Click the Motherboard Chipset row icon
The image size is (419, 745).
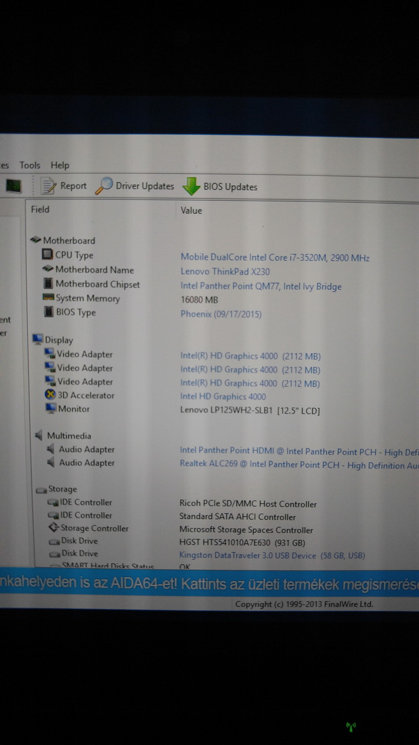(x=48, y=283)
